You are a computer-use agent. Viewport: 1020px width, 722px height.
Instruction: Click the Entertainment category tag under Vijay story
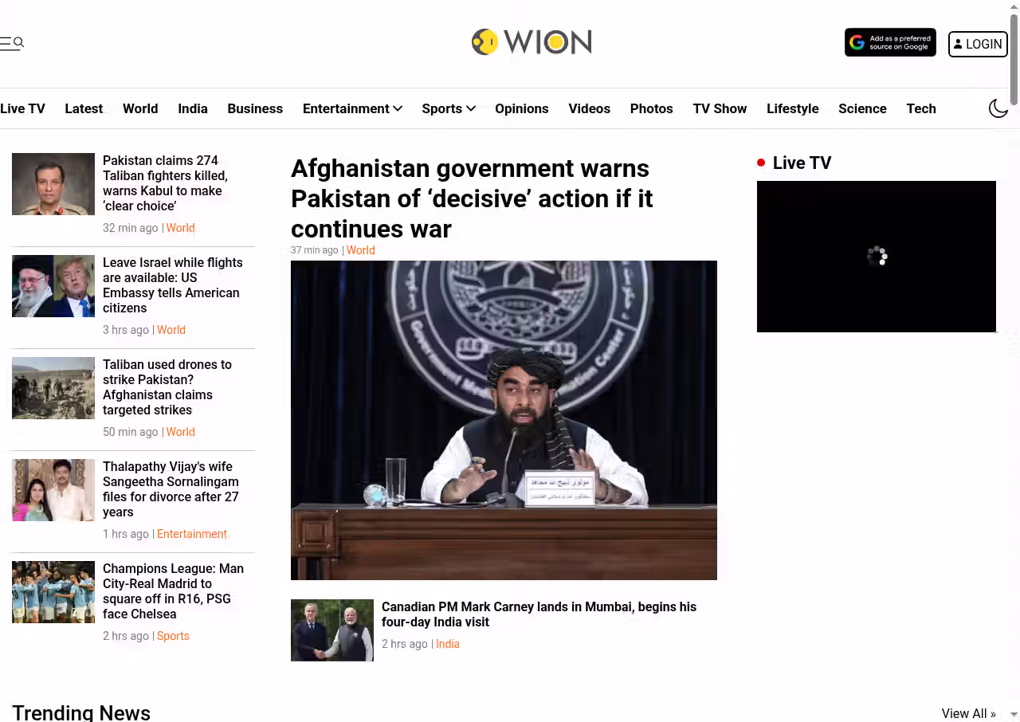point(192,534)
